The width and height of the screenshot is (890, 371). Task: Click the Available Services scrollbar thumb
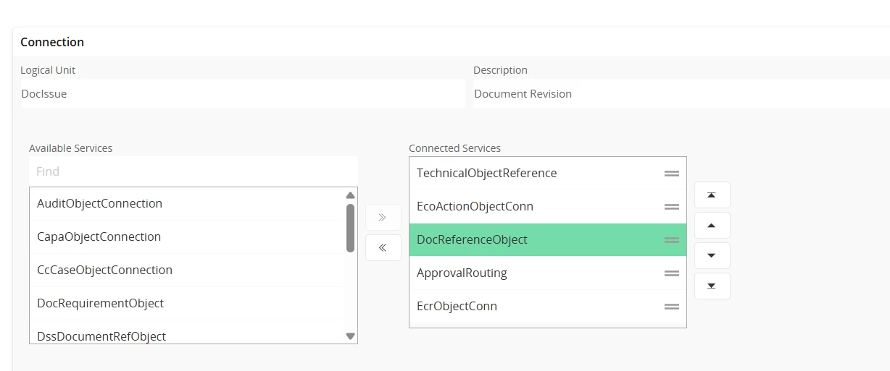[x=351, y=228]
